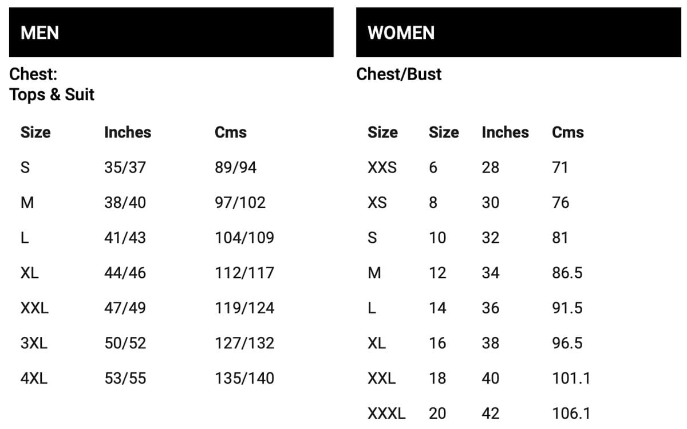This screenshot has height=429, width=687.
Task: Click the men's Cms column header
Action: [231, 132]
